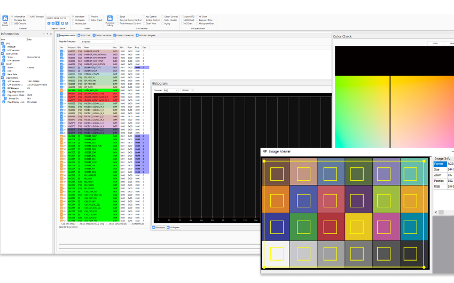Open the USB Device ribbon button
Viewport: 454px width, 283px height.
5,20
